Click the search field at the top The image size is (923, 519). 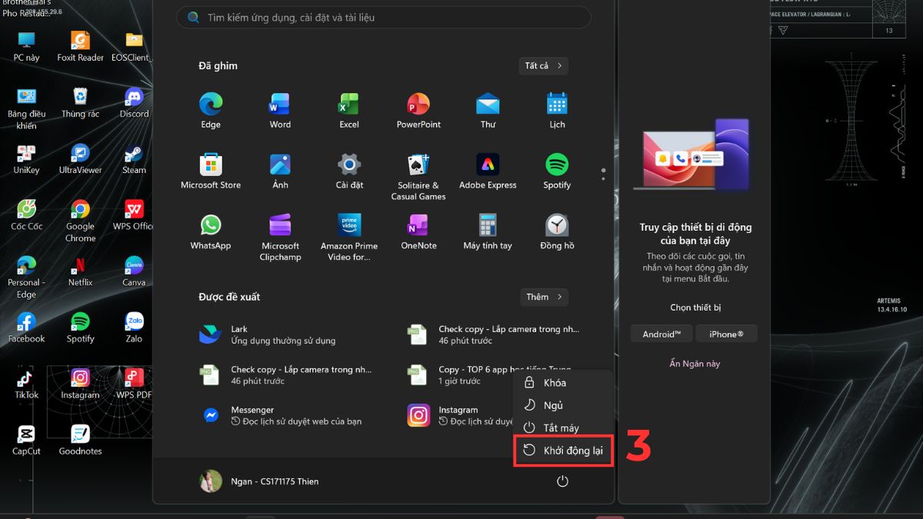point(382,17)
